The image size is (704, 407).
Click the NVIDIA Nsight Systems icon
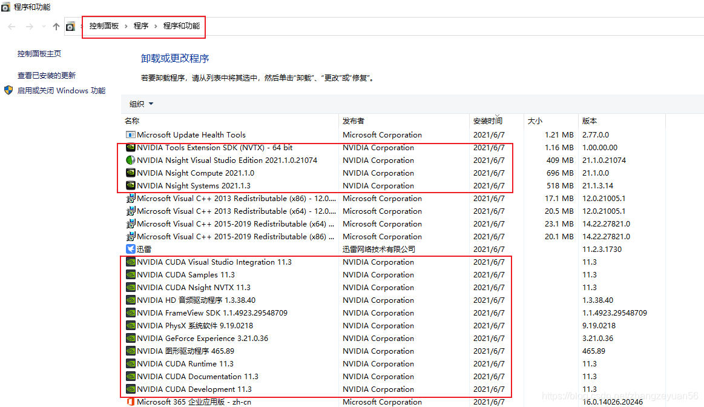(x=131, y=185)
